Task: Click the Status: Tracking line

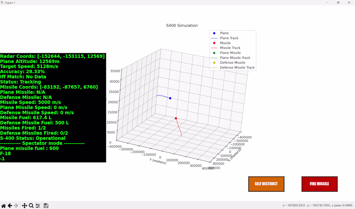Action: click(x=21, y=82)
